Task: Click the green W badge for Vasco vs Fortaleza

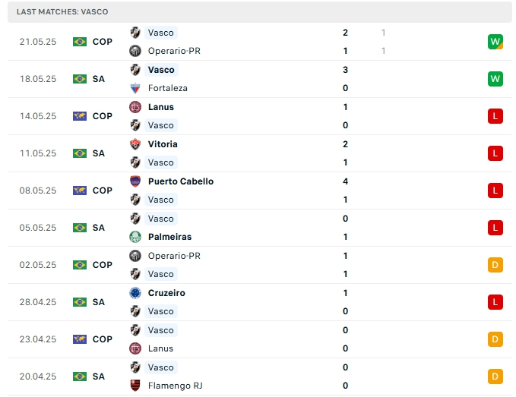Action: (x=495, y=79)
